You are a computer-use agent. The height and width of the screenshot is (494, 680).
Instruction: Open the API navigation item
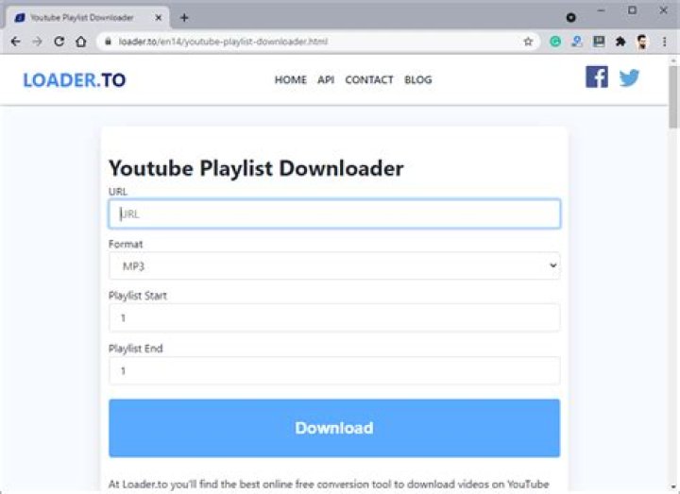(x=326, y=79)
